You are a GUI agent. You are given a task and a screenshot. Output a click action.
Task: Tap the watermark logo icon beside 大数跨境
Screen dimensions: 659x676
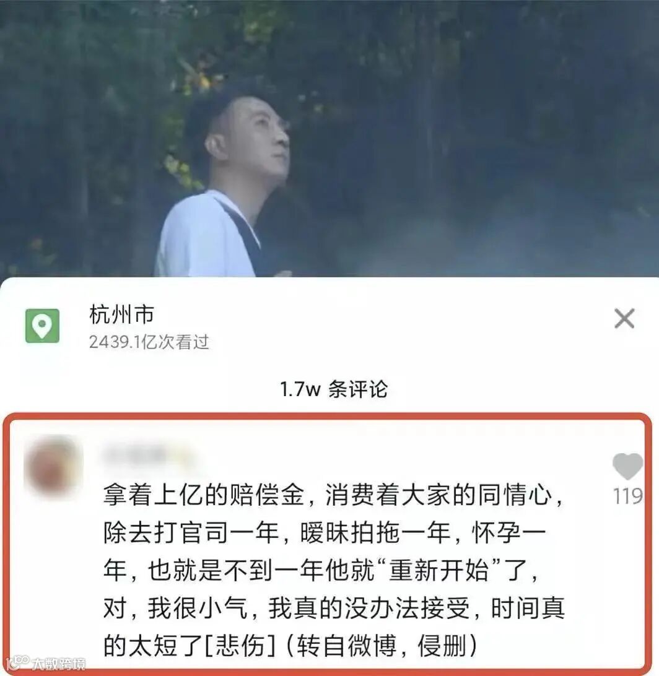point(18,663)
